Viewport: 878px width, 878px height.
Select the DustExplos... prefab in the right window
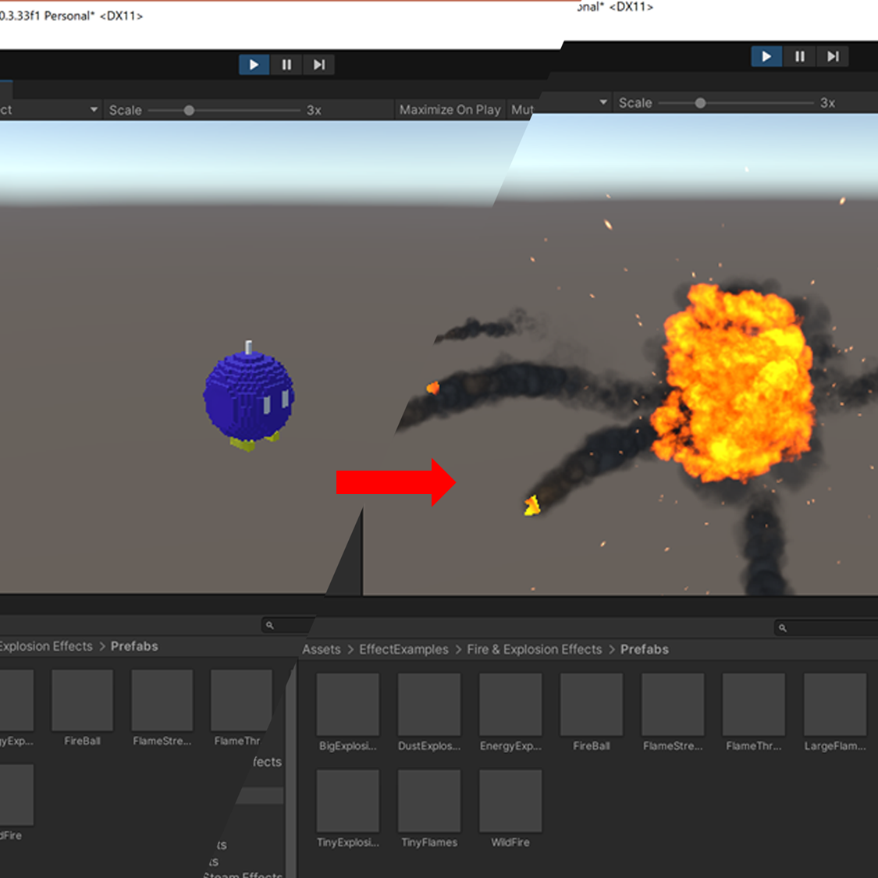coord(429,713)
